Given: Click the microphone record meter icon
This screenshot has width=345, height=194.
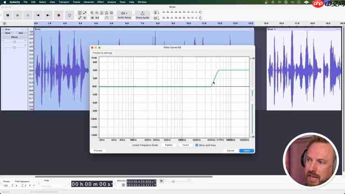Looking at the screenshot, I should tap(156, 13).
